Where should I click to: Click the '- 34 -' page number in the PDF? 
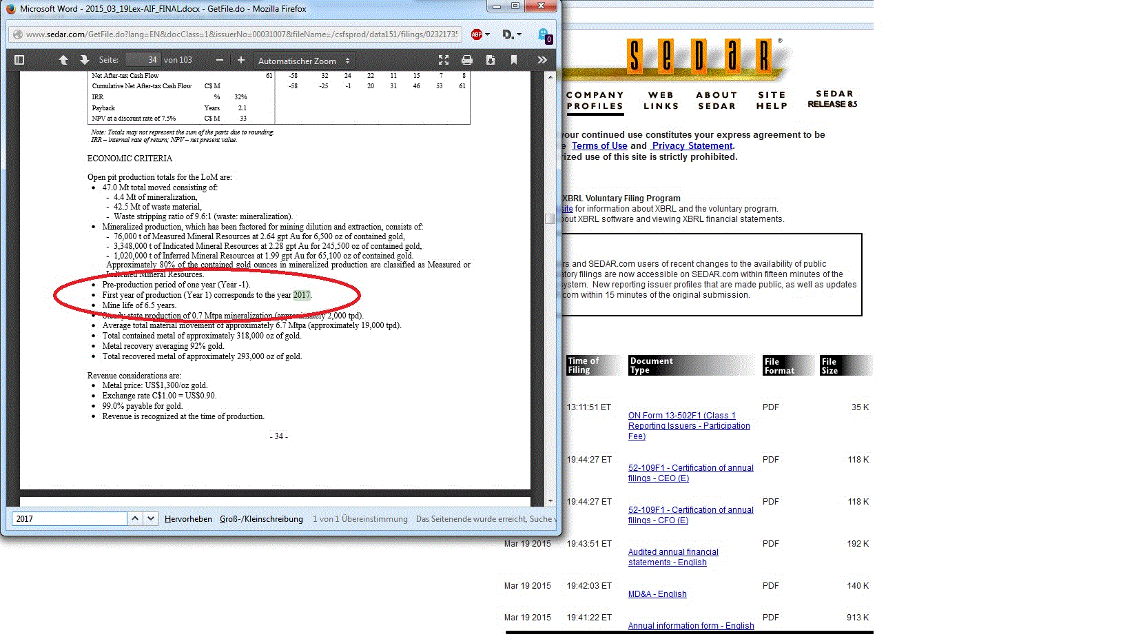279,436
